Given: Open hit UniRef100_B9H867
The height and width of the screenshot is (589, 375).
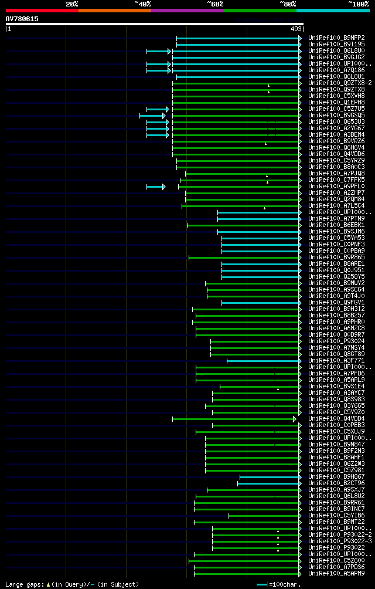Looking at the screenshot, I should tap(336, 476).
